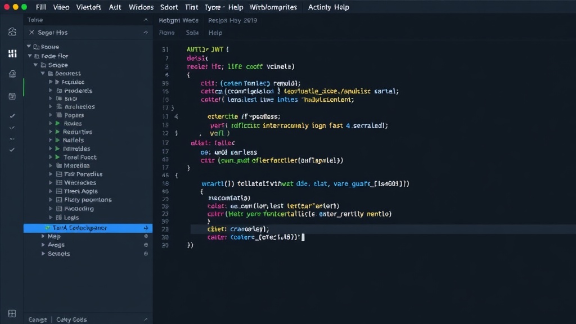
Task: Expand the Melp node arrow
Action: coord(43,236)
